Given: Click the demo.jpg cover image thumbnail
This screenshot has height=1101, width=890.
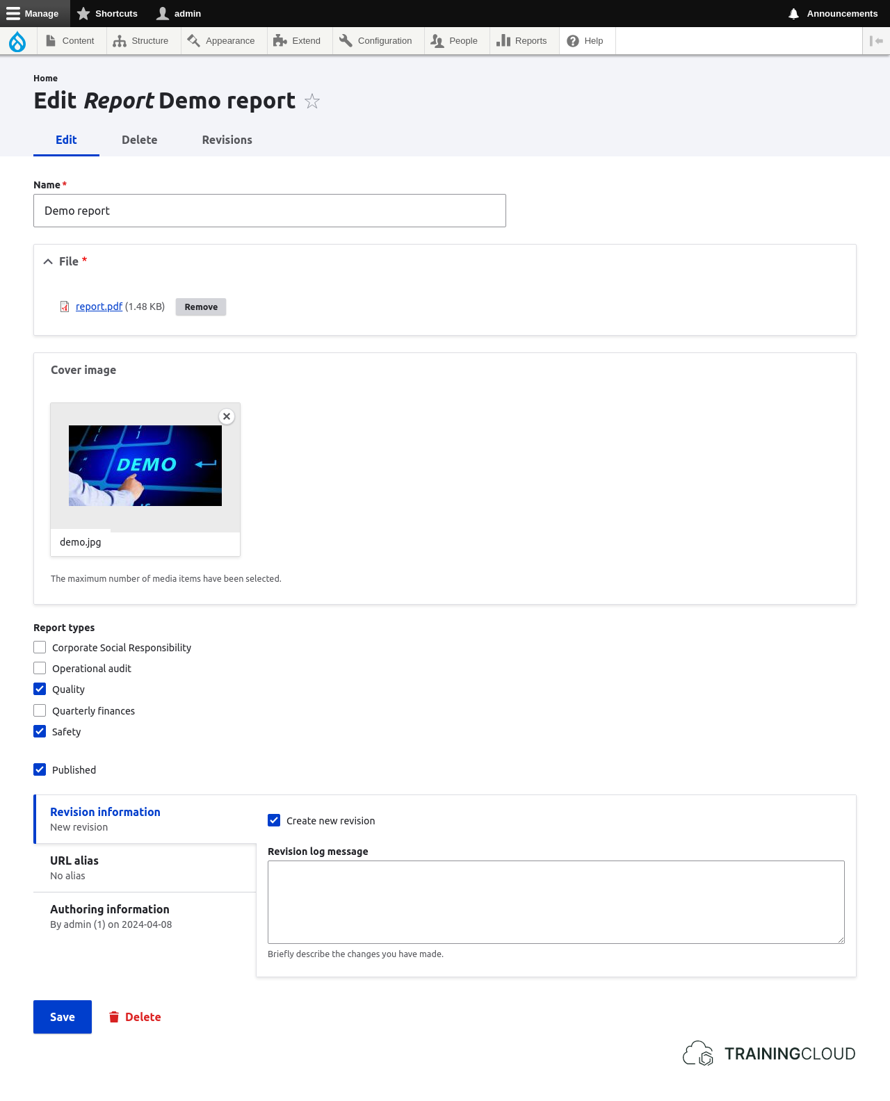Looking at the screenshot, I should (145, 466).
